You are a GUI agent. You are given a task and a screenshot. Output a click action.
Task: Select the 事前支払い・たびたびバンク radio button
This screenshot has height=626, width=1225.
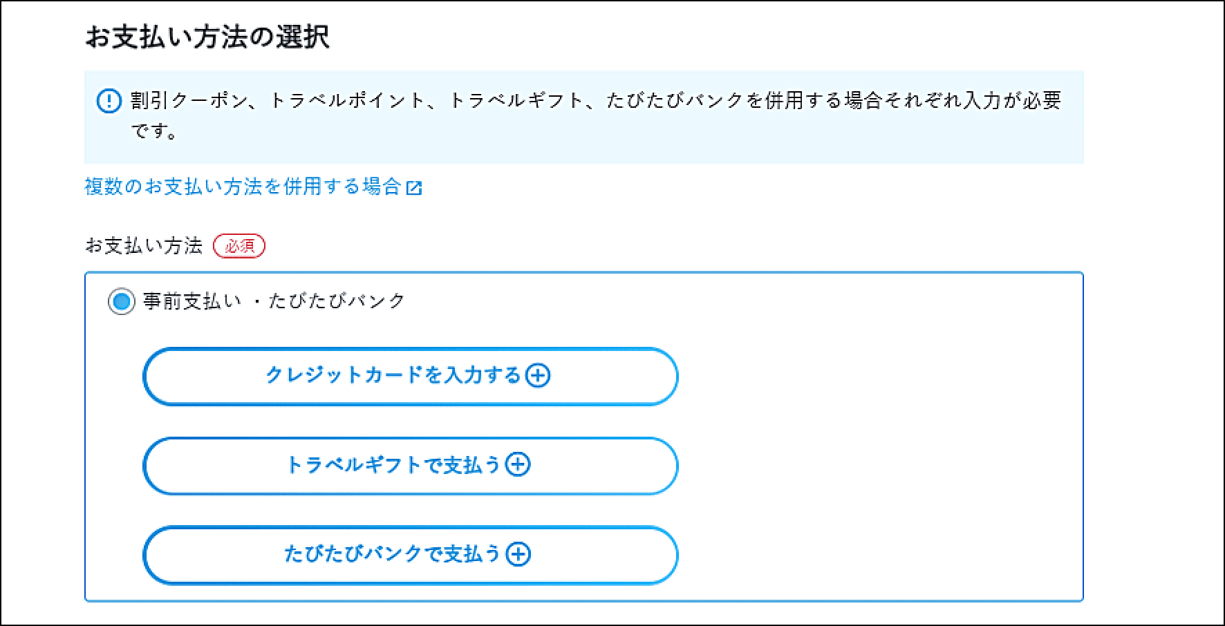[x=121, y=301]
